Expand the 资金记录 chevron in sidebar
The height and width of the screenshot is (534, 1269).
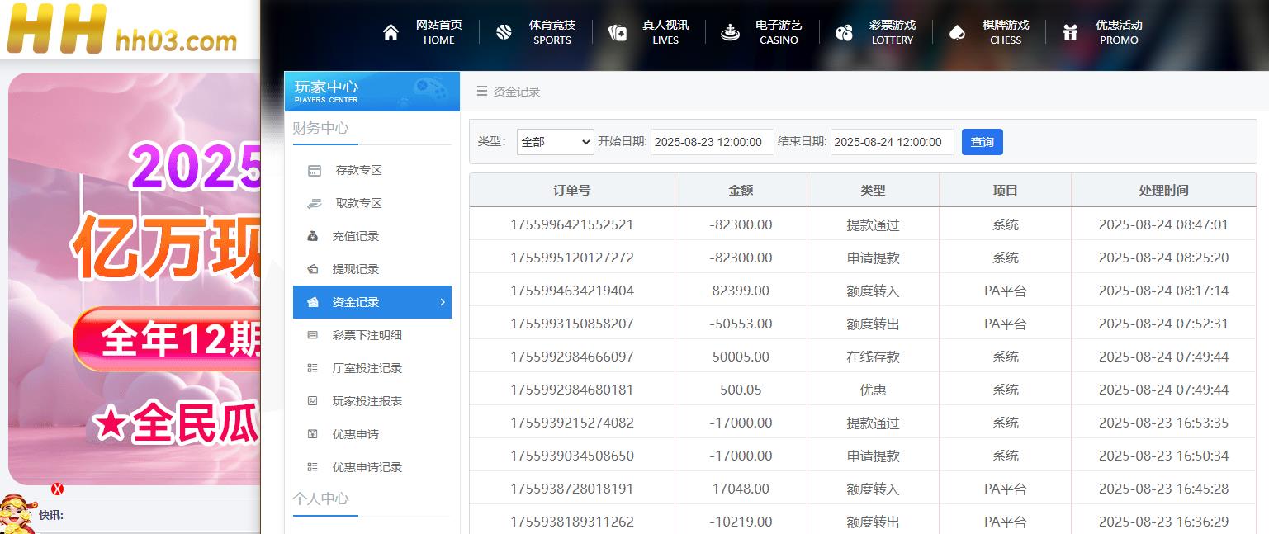(x=443, y=302)
